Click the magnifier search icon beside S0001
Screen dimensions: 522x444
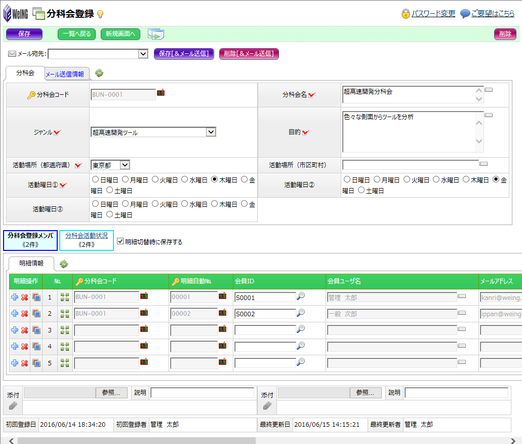[301, 297]
